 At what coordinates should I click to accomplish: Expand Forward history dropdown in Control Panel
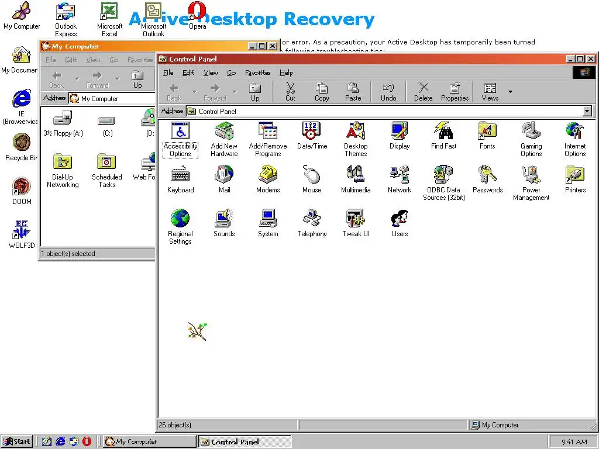click(235, 92)
